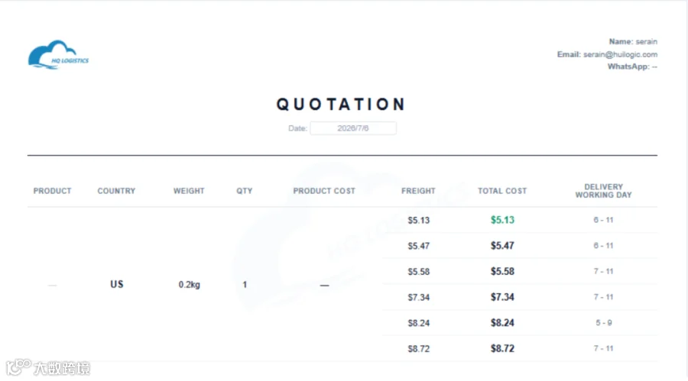Select the $5.47 total cost row
The width and height of the screenshot is (688, 381).
coord(520,246)
